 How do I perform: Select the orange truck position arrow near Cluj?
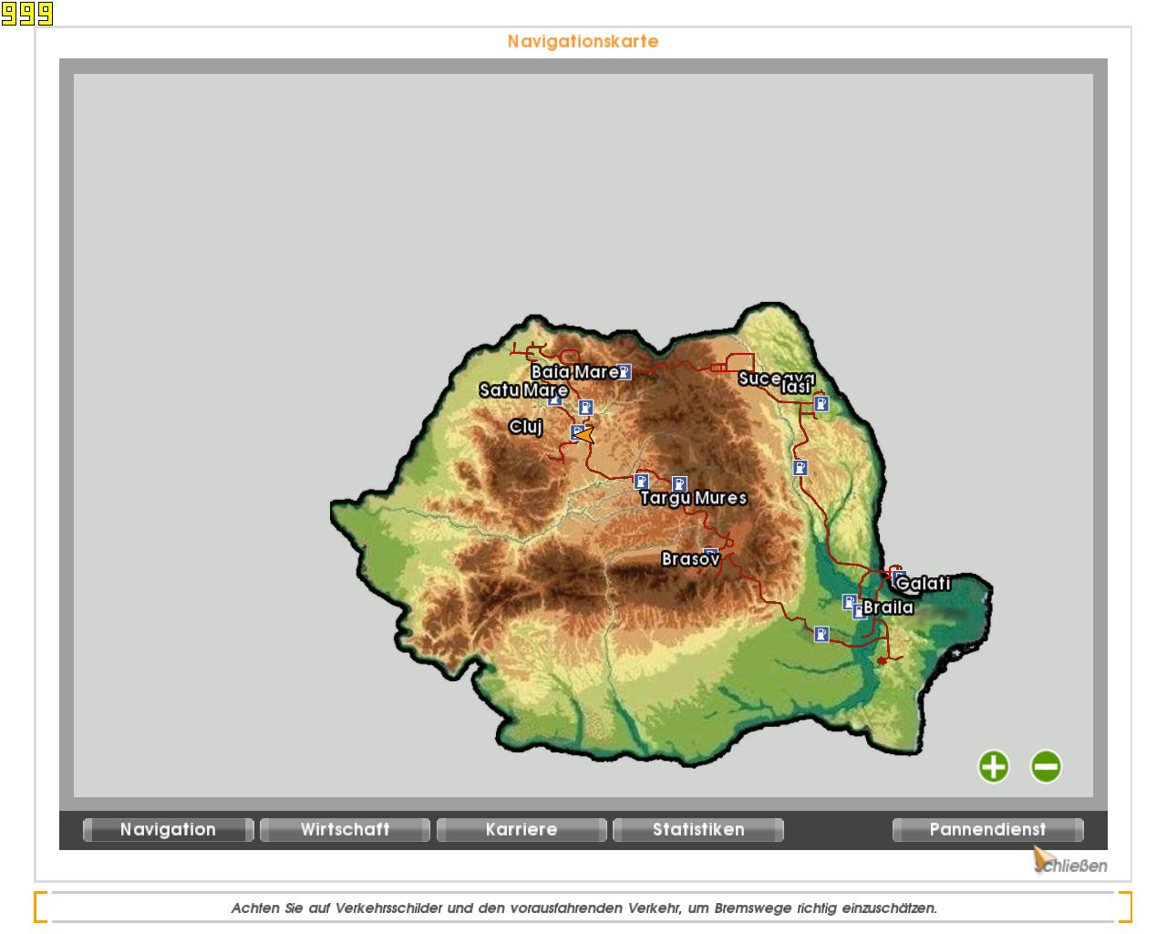point(584,435)
